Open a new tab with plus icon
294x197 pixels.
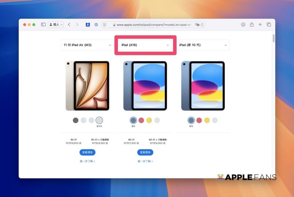(260, 24)
